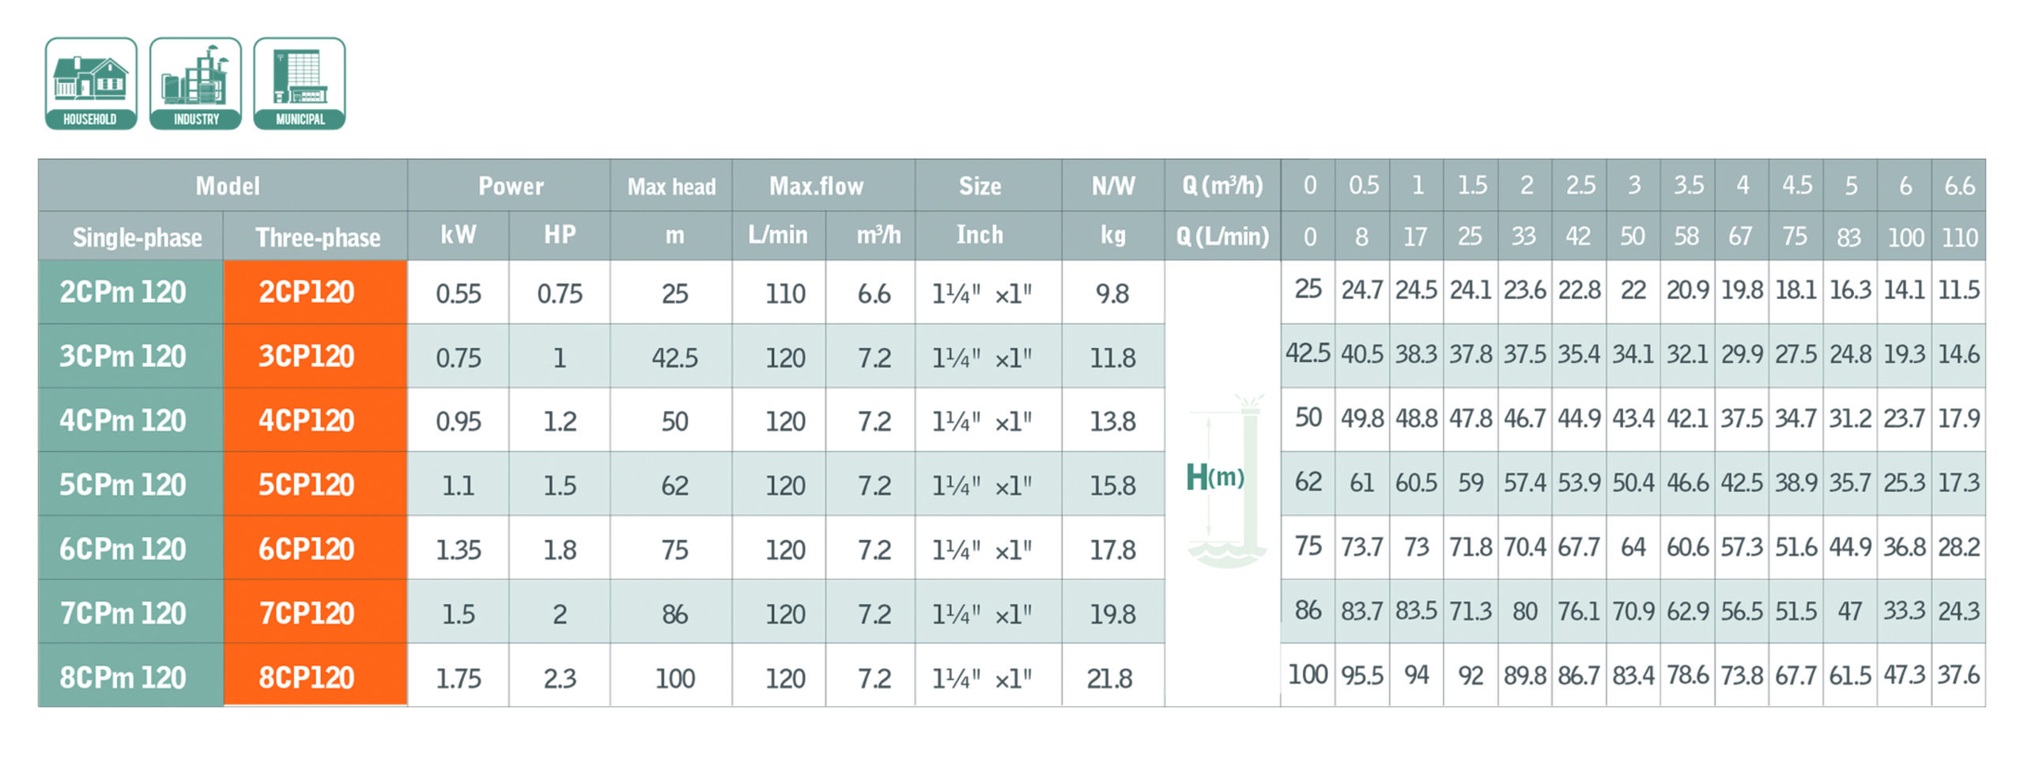The image size is (2024, 778).
Task: Click the Municipal application icon
Action: point(300,84)
